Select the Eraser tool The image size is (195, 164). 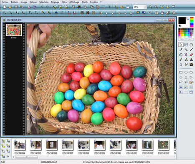pos(191,55)
